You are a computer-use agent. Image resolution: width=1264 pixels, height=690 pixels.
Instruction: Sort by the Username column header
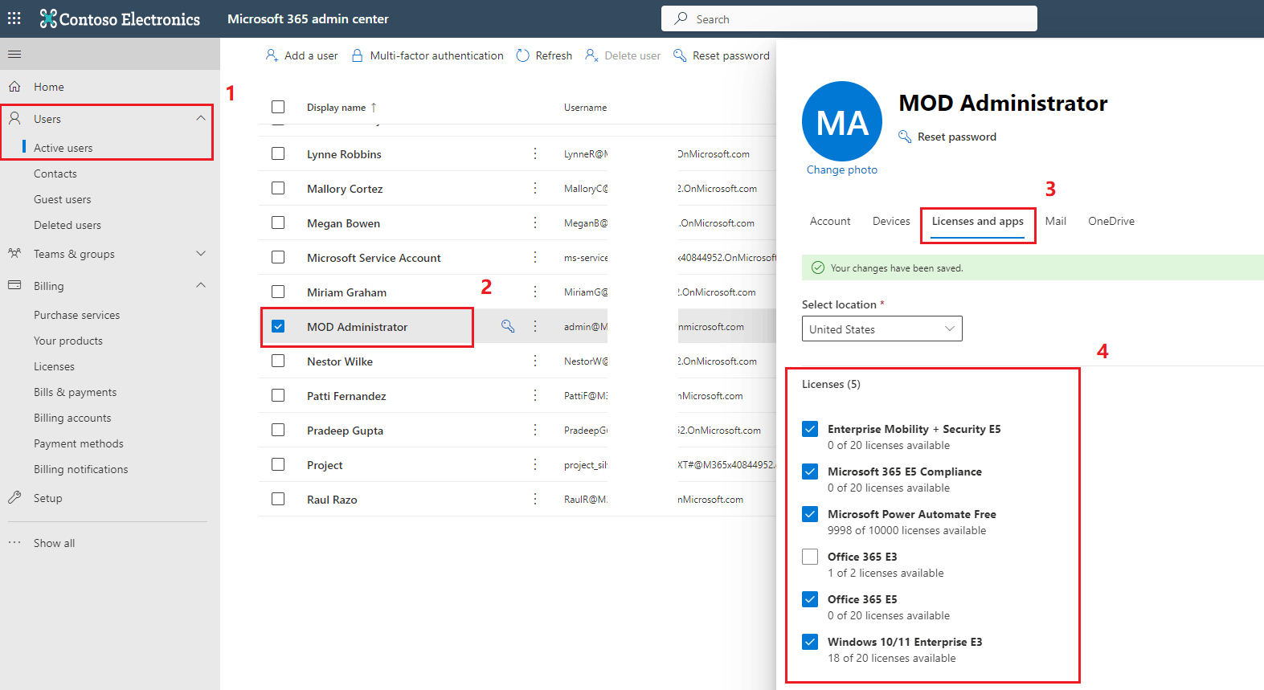[x=585, y=107]
